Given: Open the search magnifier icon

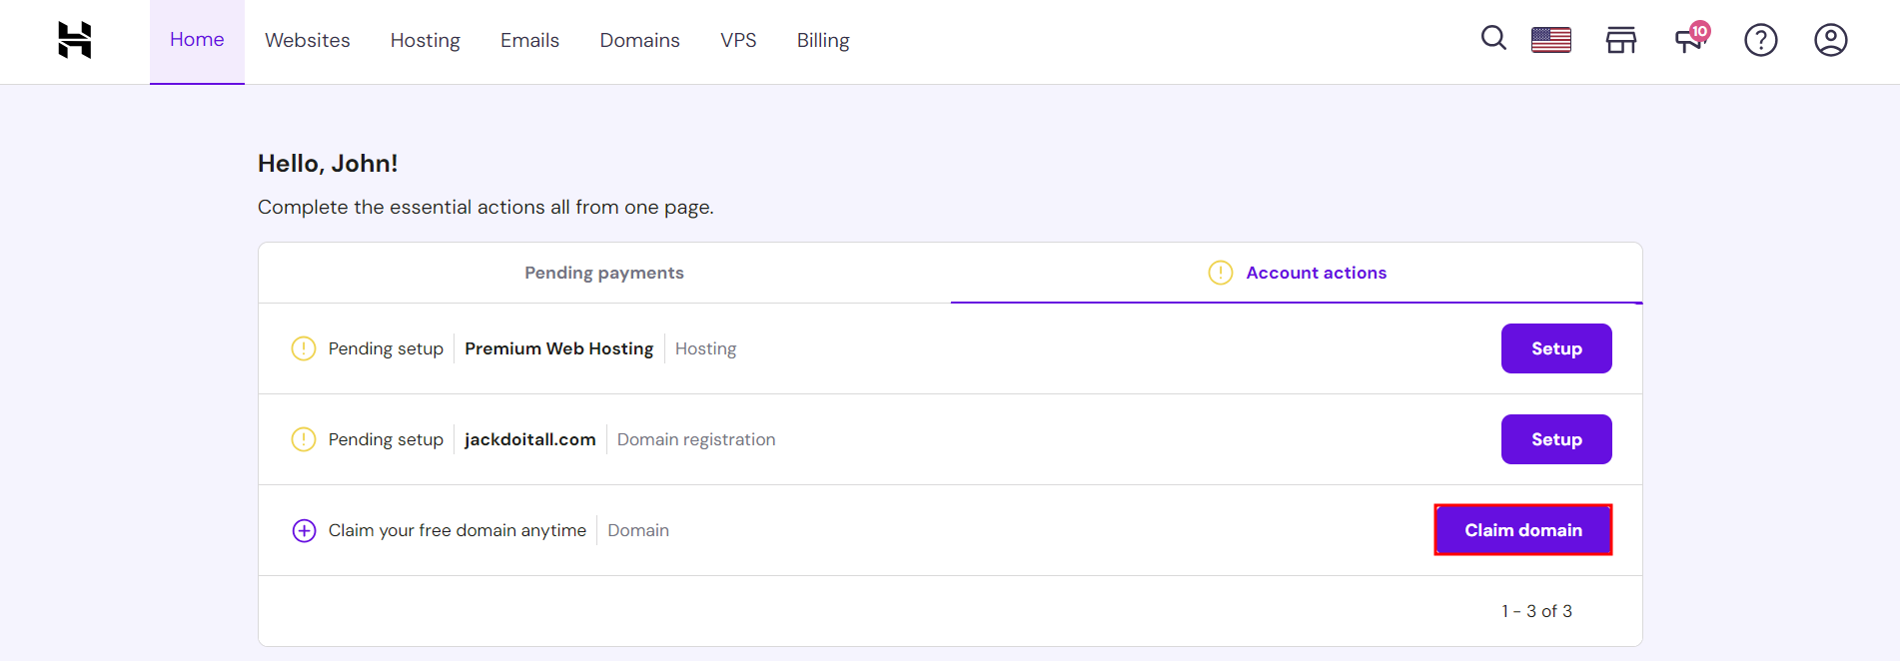Looking at the screenshot, I should (x=1493, y=39).
